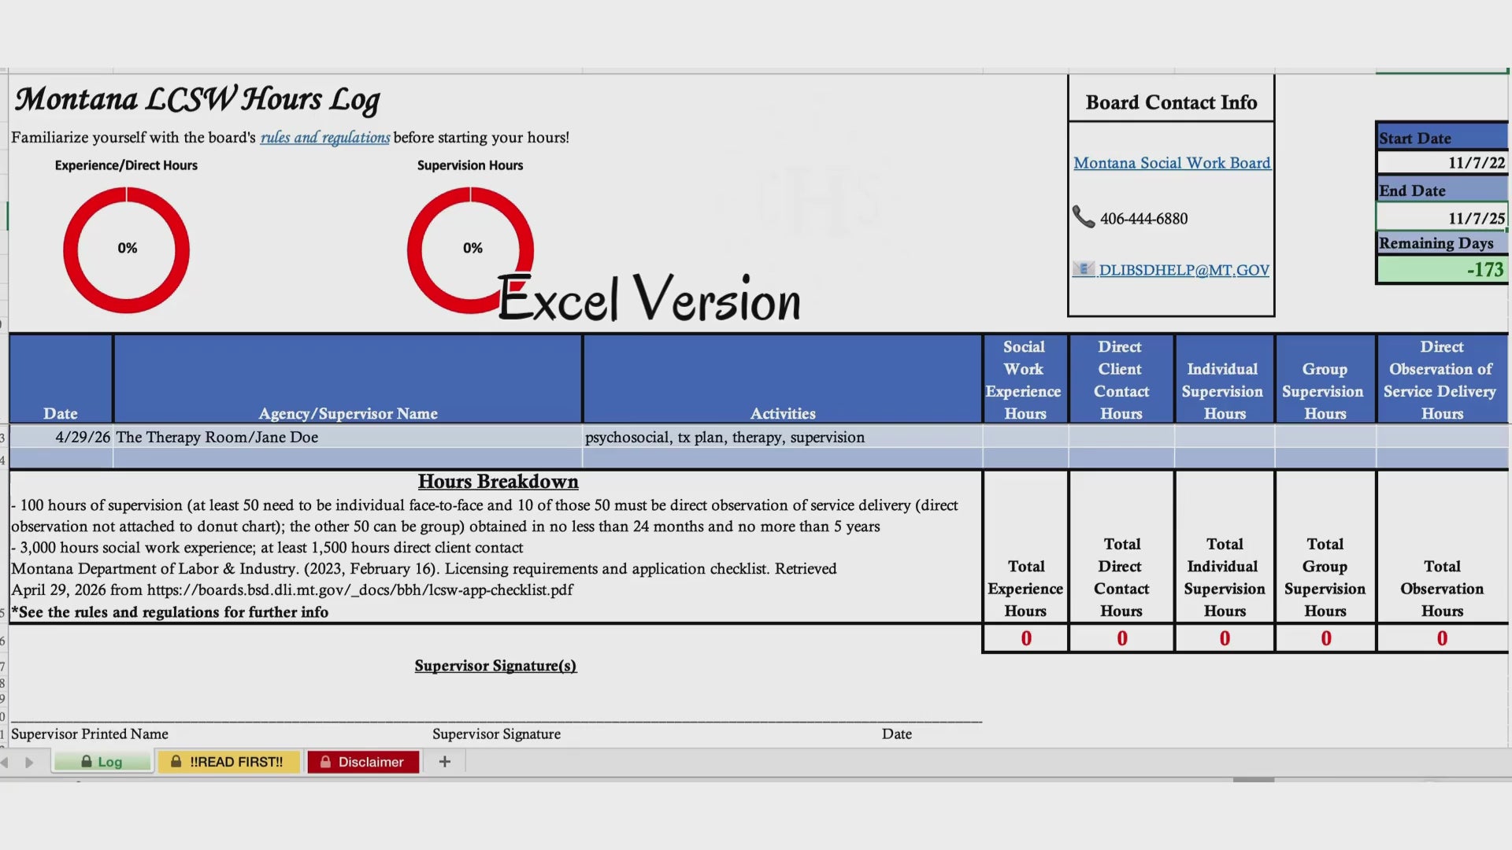Click the lock icon on !!READ FIRST!! tab
The image size is (1512, 850).
pos(176,761)
